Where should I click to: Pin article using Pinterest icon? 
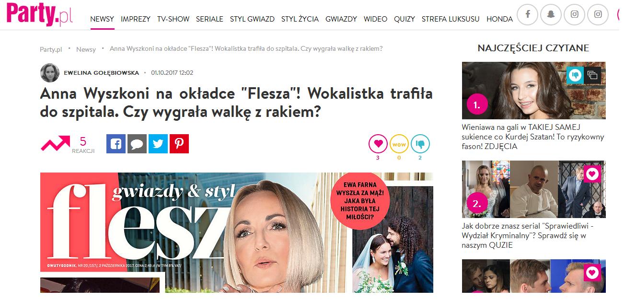179,144
